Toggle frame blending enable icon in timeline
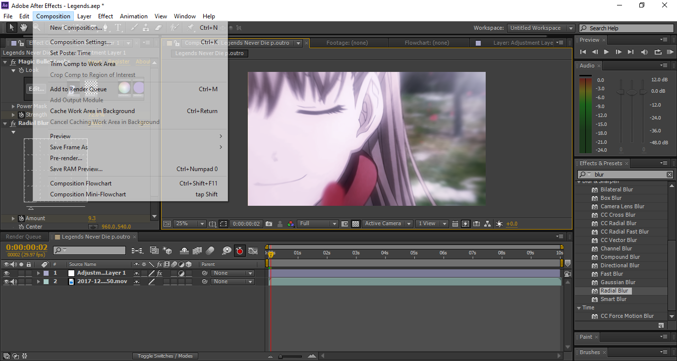 (197, 251)
